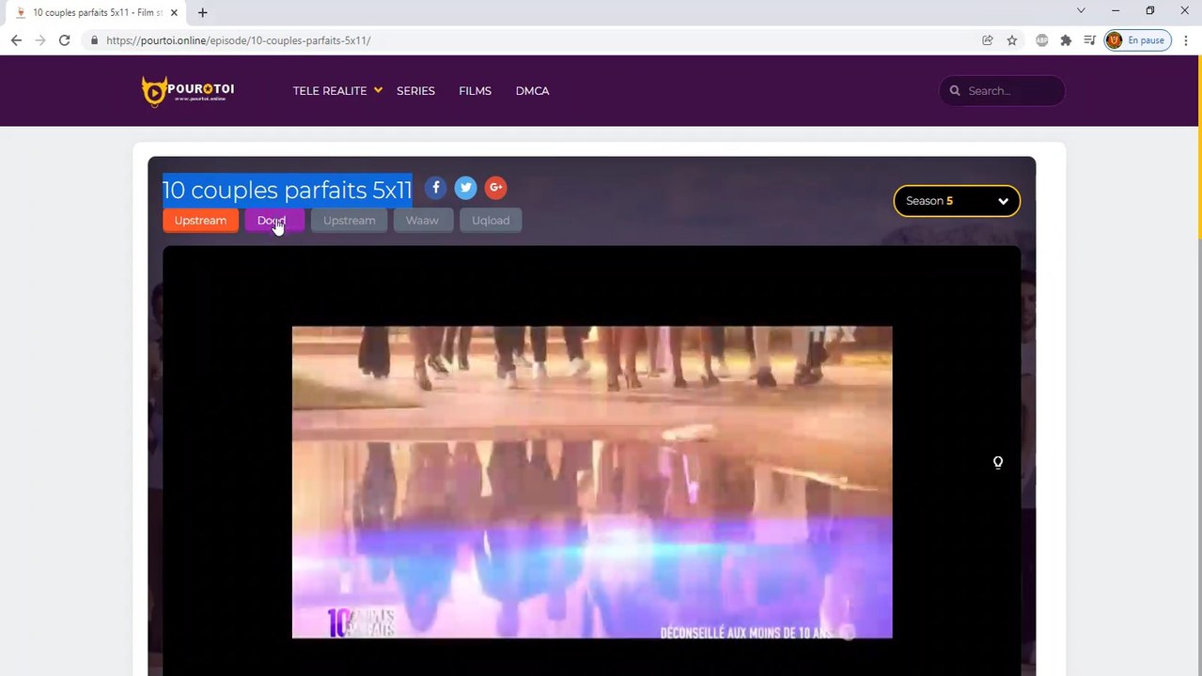Toggle the lightbulb lights-off icon beside the player

[997, 462]
